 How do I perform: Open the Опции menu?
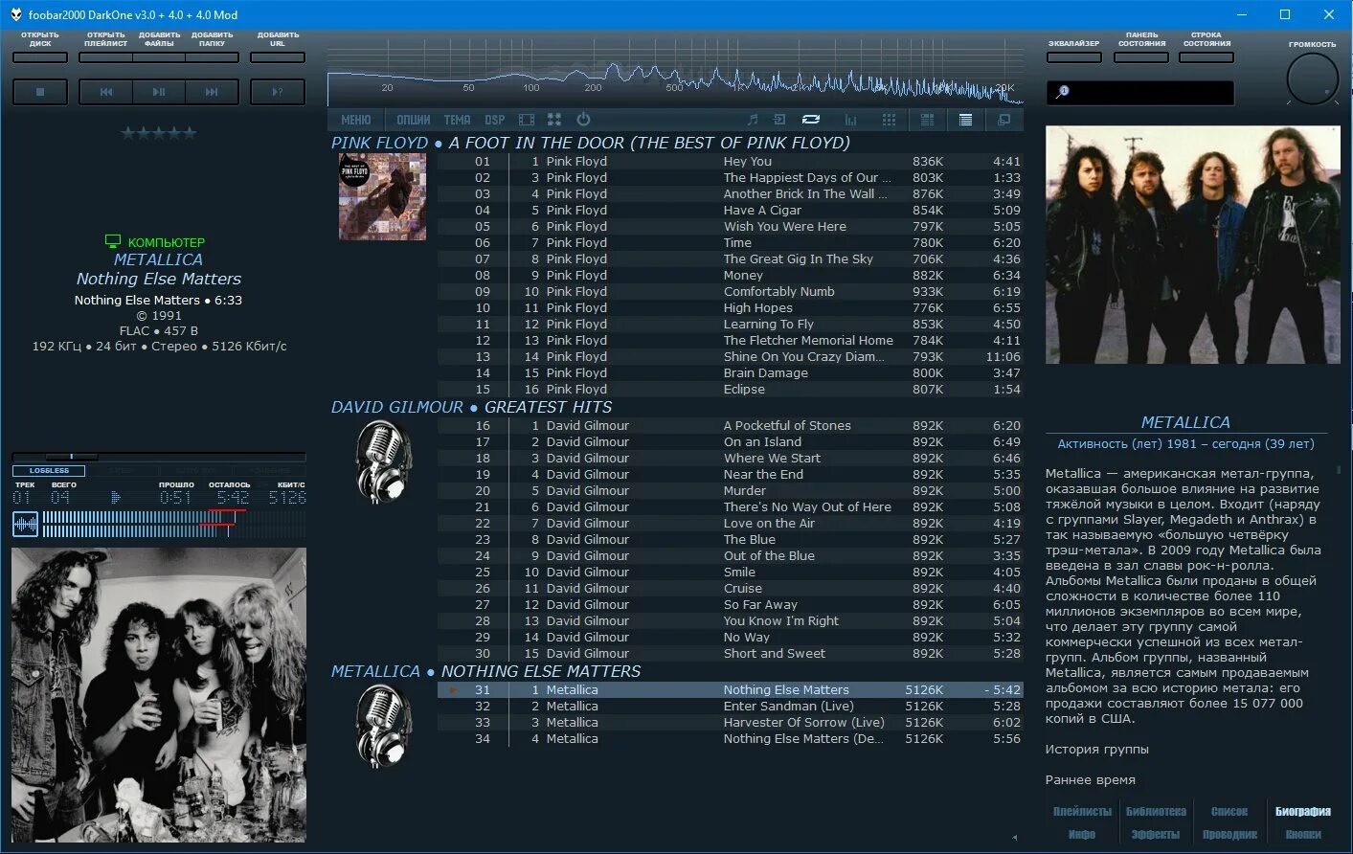[x=414, y=120]
